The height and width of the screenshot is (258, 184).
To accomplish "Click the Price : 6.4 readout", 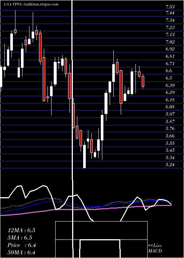I will coord(22,245).
